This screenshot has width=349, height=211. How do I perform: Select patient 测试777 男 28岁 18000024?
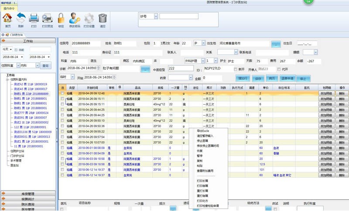31,113
